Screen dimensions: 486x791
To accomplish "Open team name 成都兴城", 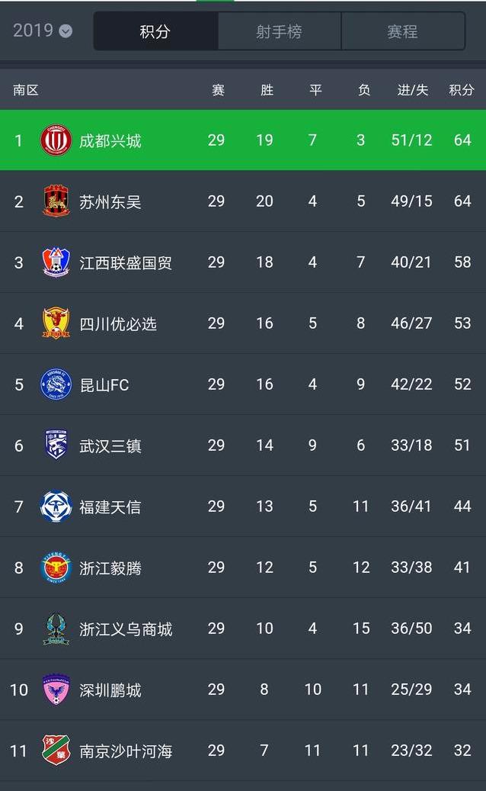I will point(110,140).
